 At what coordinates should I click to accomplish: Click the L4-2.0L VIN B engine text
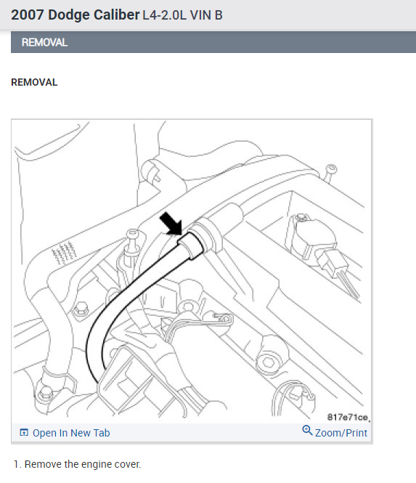pyautogui.click(x=182, y=15)
